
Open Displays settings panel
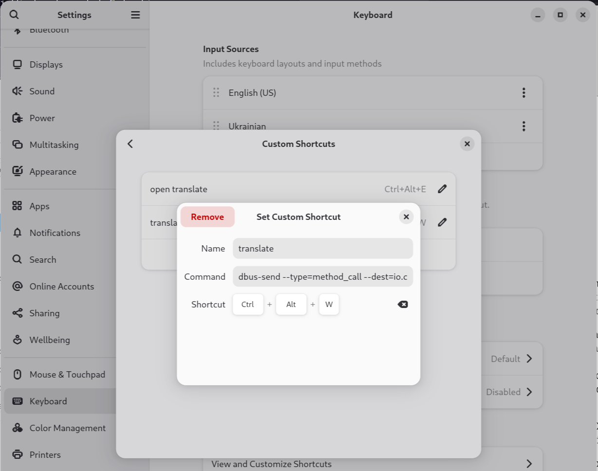point(46,65)
